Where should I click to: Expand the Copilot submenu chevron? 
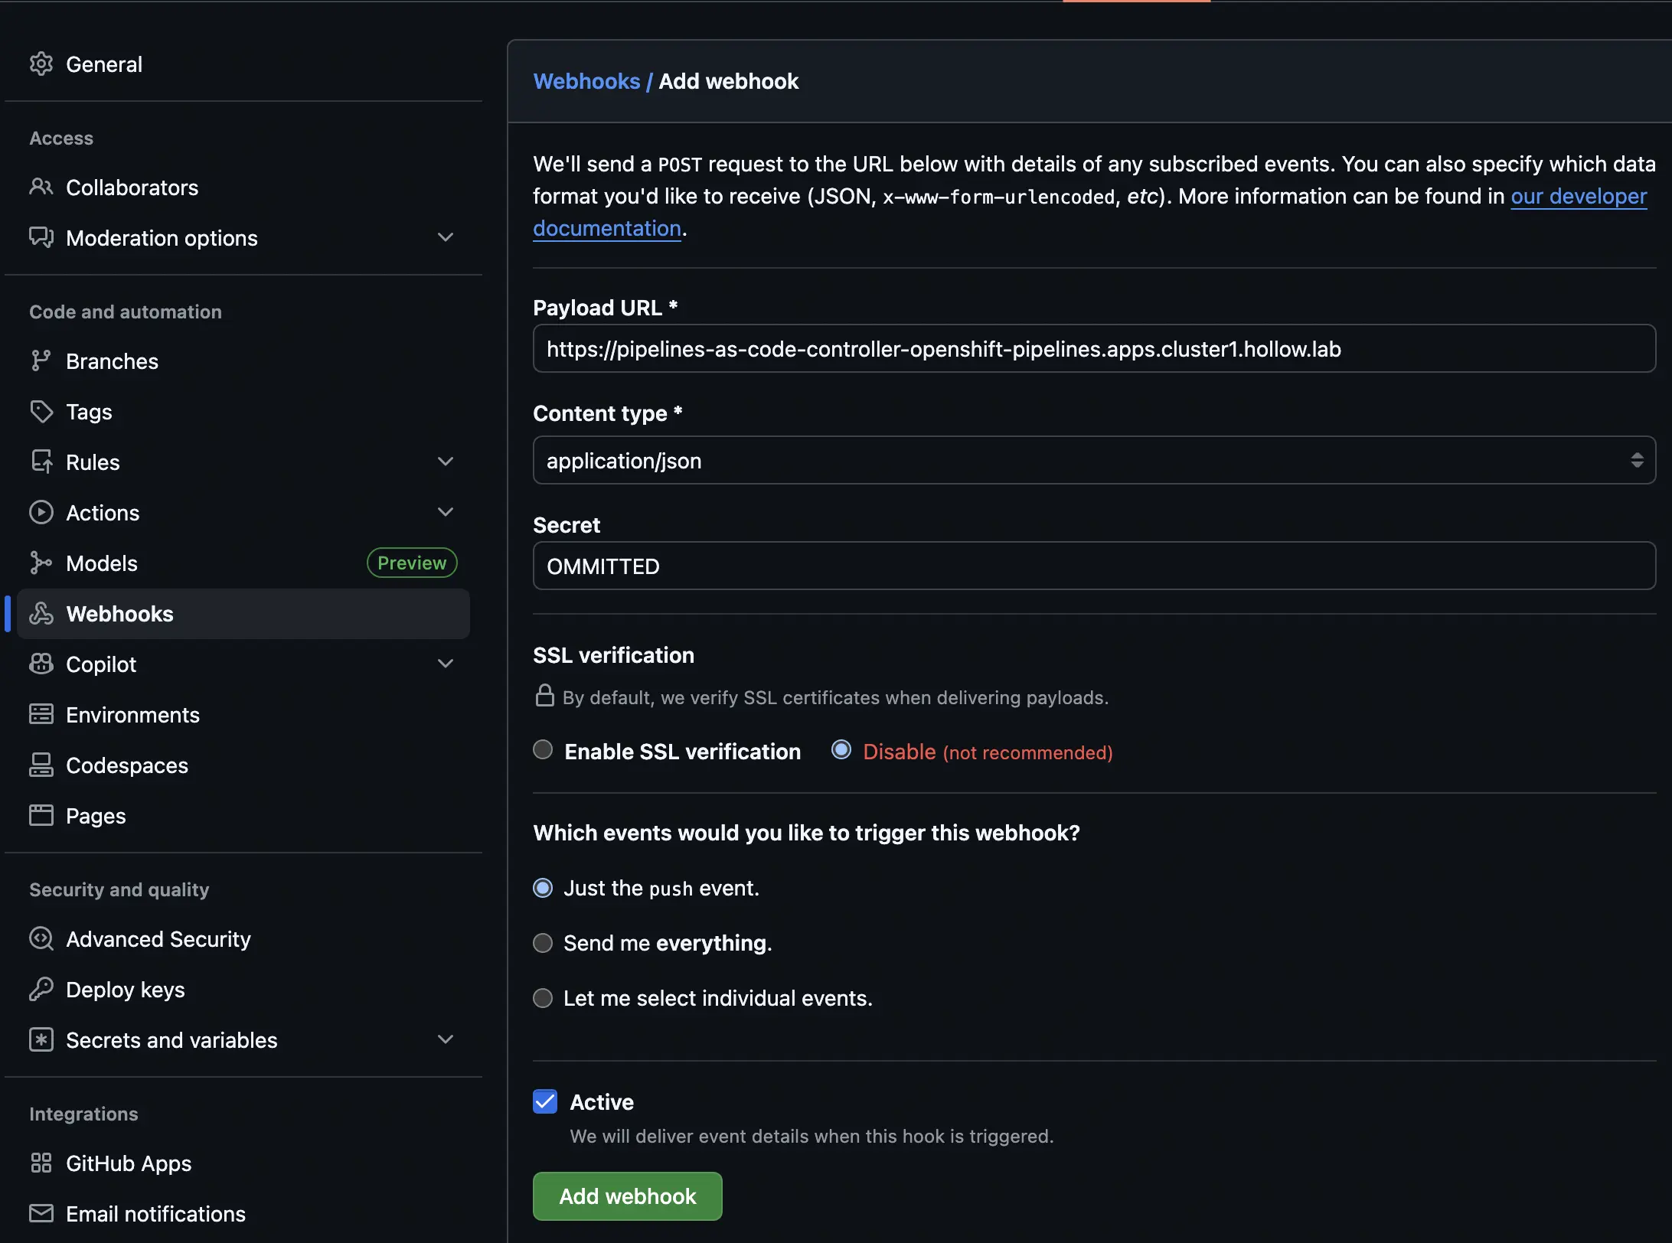point(446,664)
